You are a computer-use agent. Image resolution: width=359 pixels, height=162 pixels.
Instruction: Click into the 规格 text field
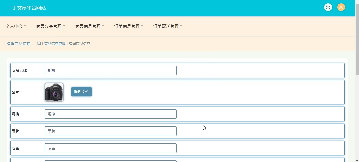click(x=110, y=114)
